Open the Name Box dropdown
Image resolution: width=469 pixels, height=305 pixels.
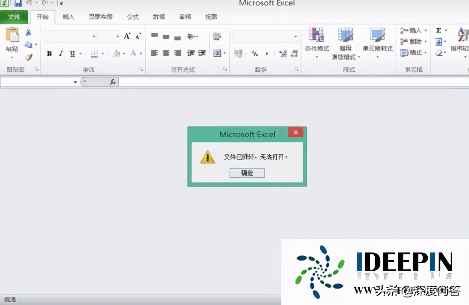coord(75,82)
